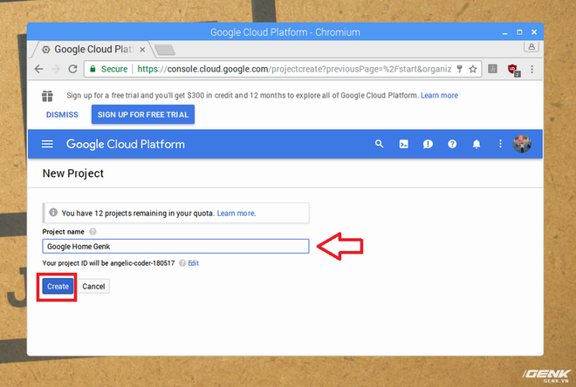This screenshot has width=576, height=387.
Task: Open the help question mark icon
Action: tap(452, 144)
